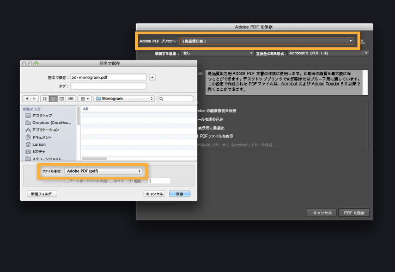The width and height of the screenshot is (395, 272).
Task: Click the forward navigation arrow in save dialog
Action: point(34,98)
